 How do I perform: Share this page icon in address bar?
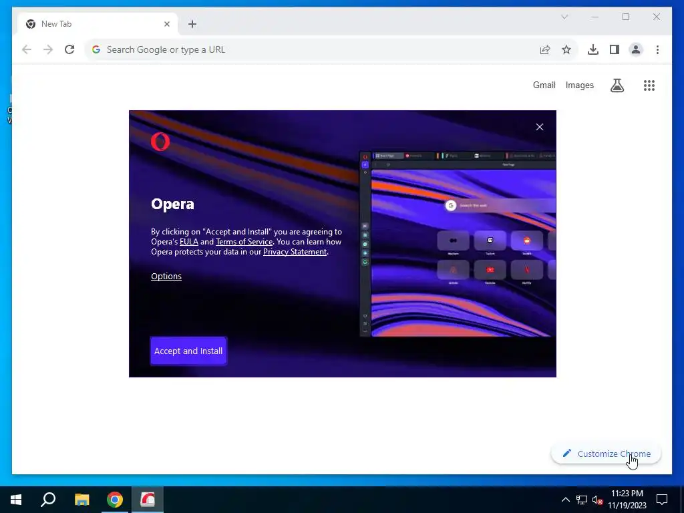point(545,49)
